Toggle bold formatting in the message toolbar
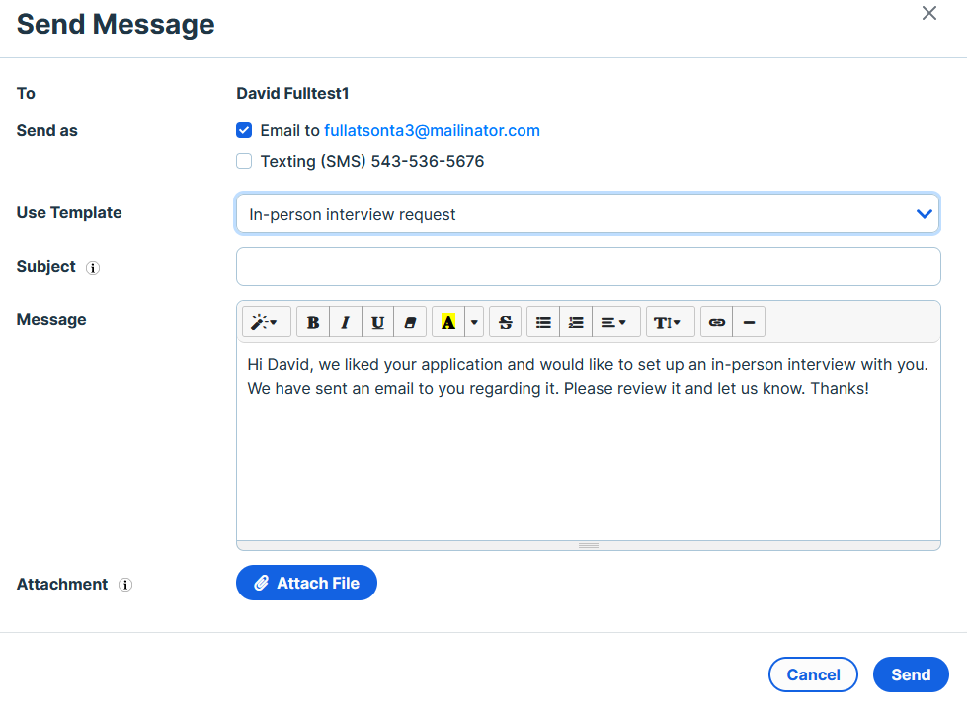 (x=313, y=322)
